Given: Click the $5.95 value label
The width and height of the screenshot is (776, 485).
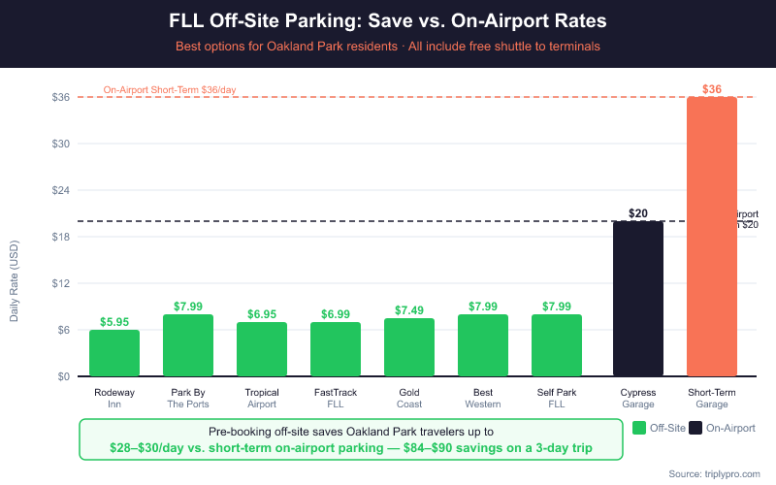Looking at the screenshot, I should [x=114, y=321].
